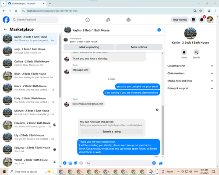Open a new browser tab
This screenshot has height=175, width=219.
(x=50, y=3)
